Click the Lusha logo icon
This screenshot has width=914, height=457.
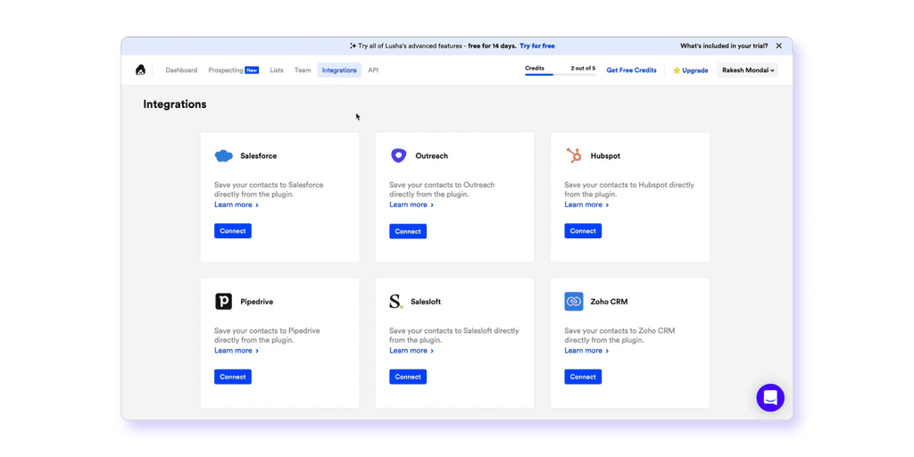[140, 70]
